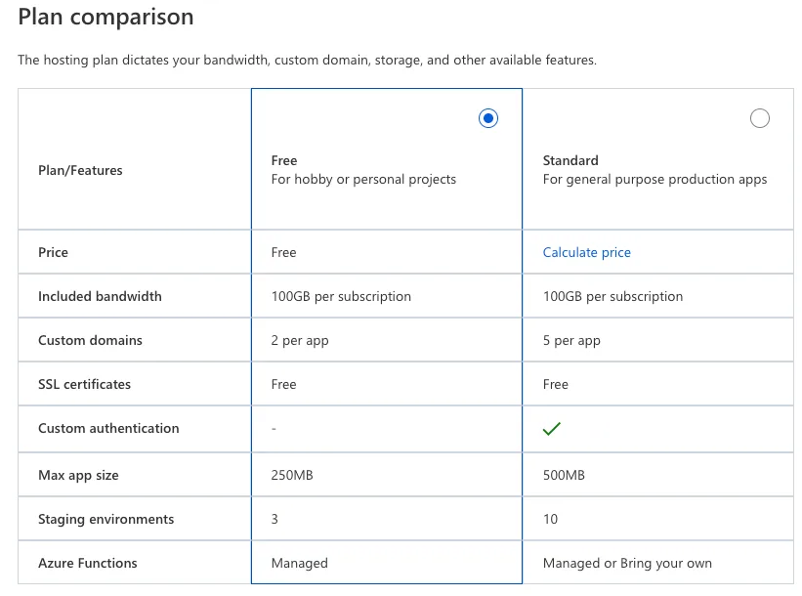Click the dash in Free plan's Custom authentication cell
This screenshot has height=596, width=802.
274,428
